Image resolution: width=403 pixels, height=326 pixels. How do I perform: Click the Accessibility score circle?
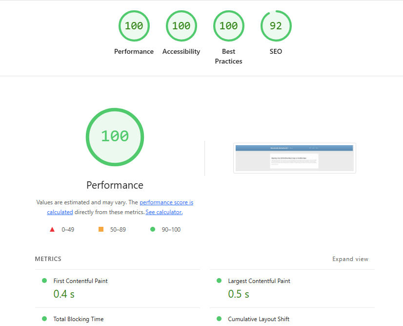click(181, 25)
